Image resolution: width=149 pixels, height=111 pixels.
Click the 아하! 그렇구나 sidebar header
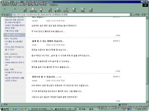[15, 35]
